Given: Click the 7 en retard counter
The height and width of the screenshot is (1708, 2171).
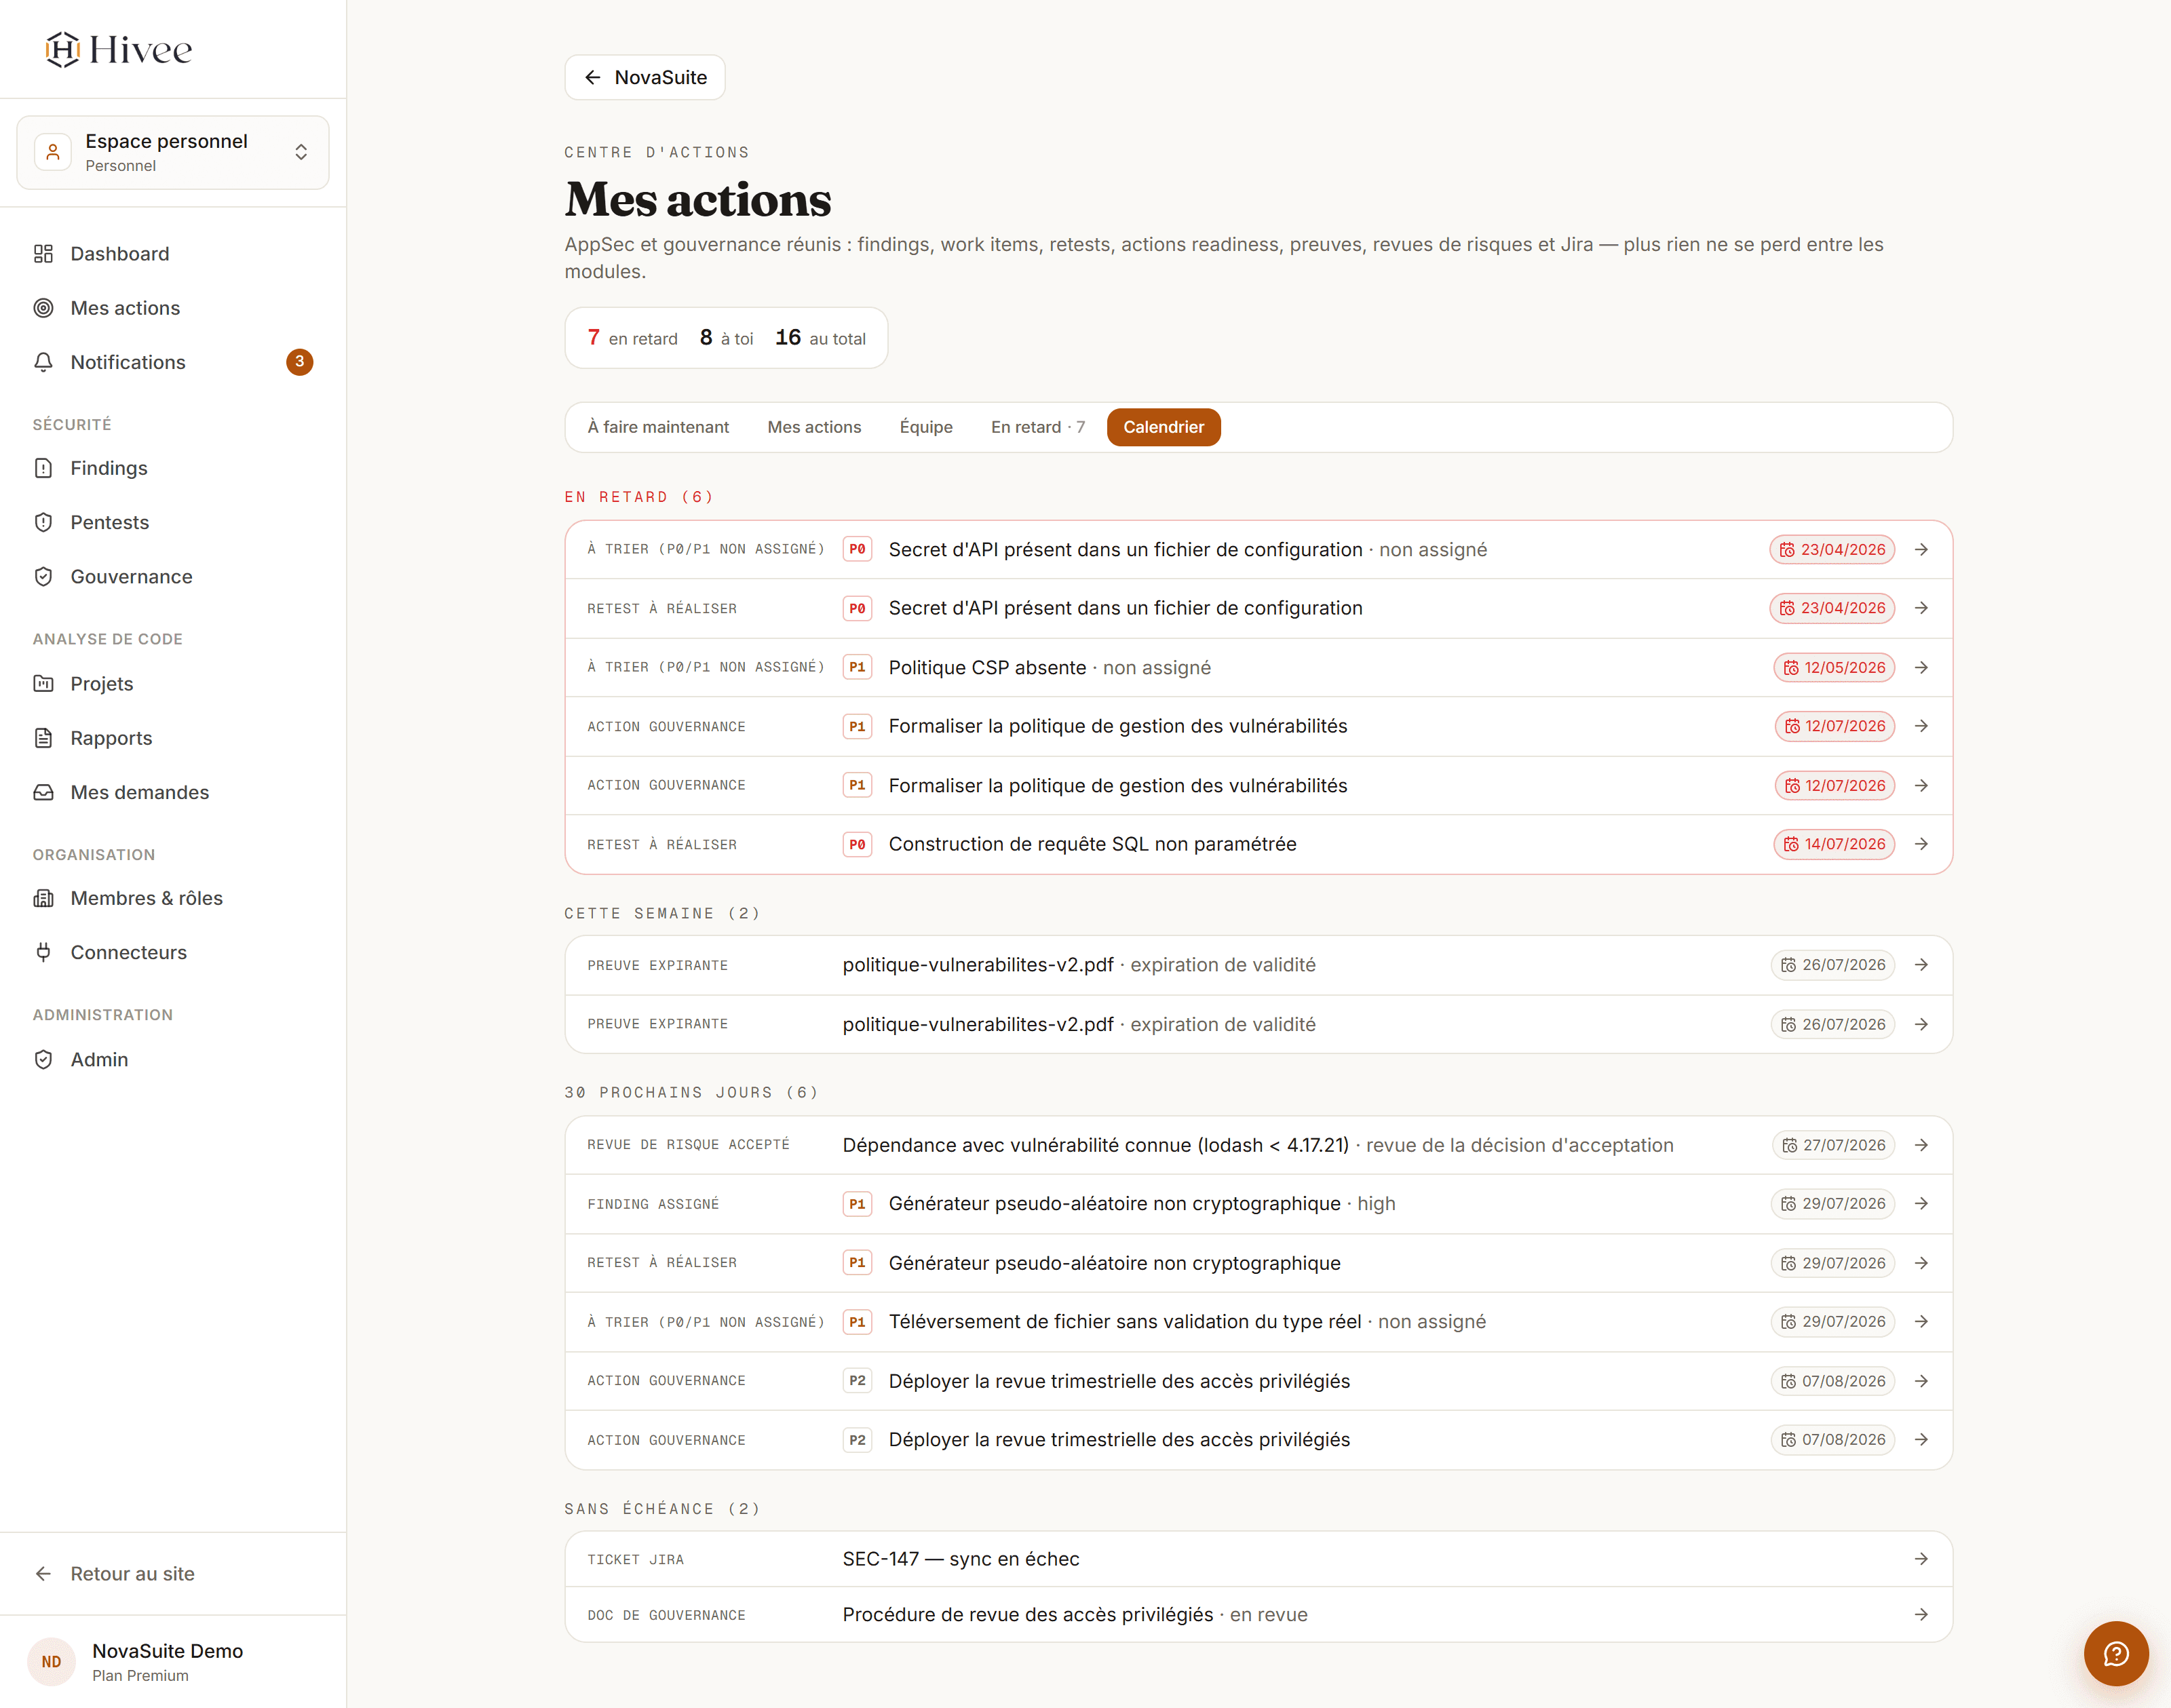Looking at the screenshot, I should point(632,338).
